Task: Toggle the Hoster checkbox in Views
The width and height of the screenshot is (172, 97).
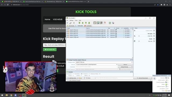Action: click(154, 39)
